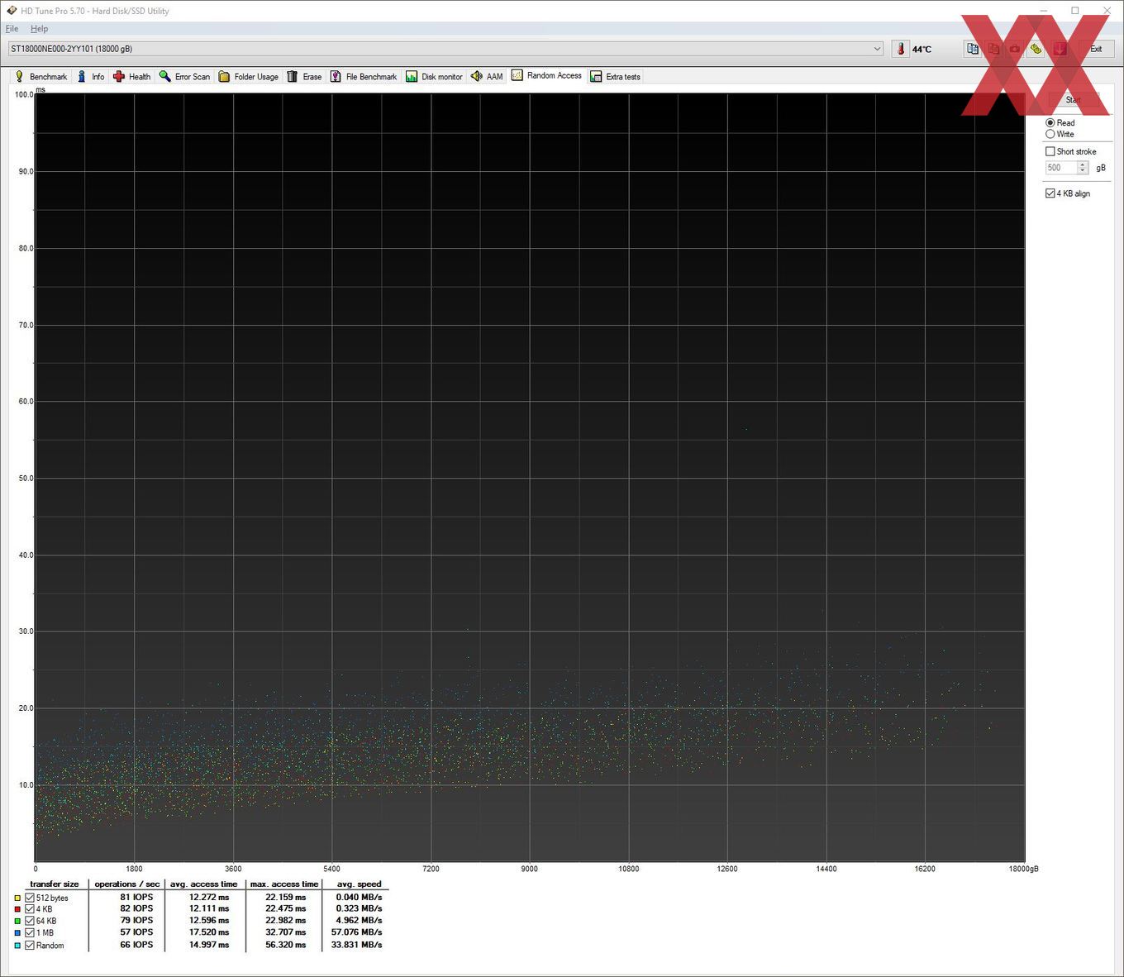
Task: Uncheck the 512 bytes transfer size
Action: coord(30,898)
